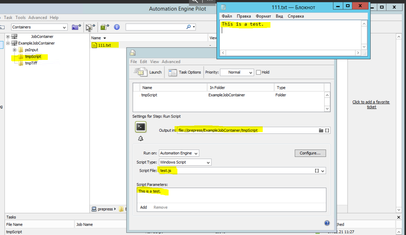Viewport: 406px width, 235px height.
Task: Click right arrow of Notepad horizontal scrollbar
Action: coord(358,53)
